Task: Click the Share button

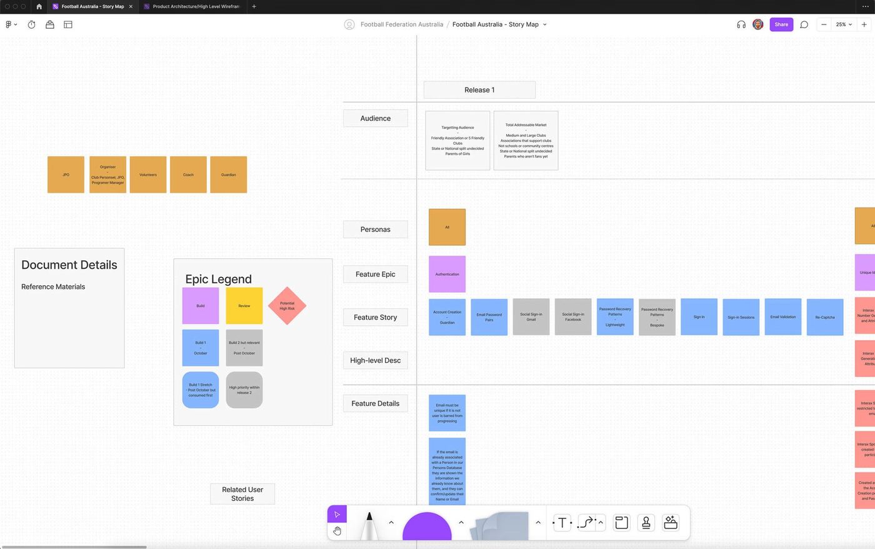Action: point(781,24)
